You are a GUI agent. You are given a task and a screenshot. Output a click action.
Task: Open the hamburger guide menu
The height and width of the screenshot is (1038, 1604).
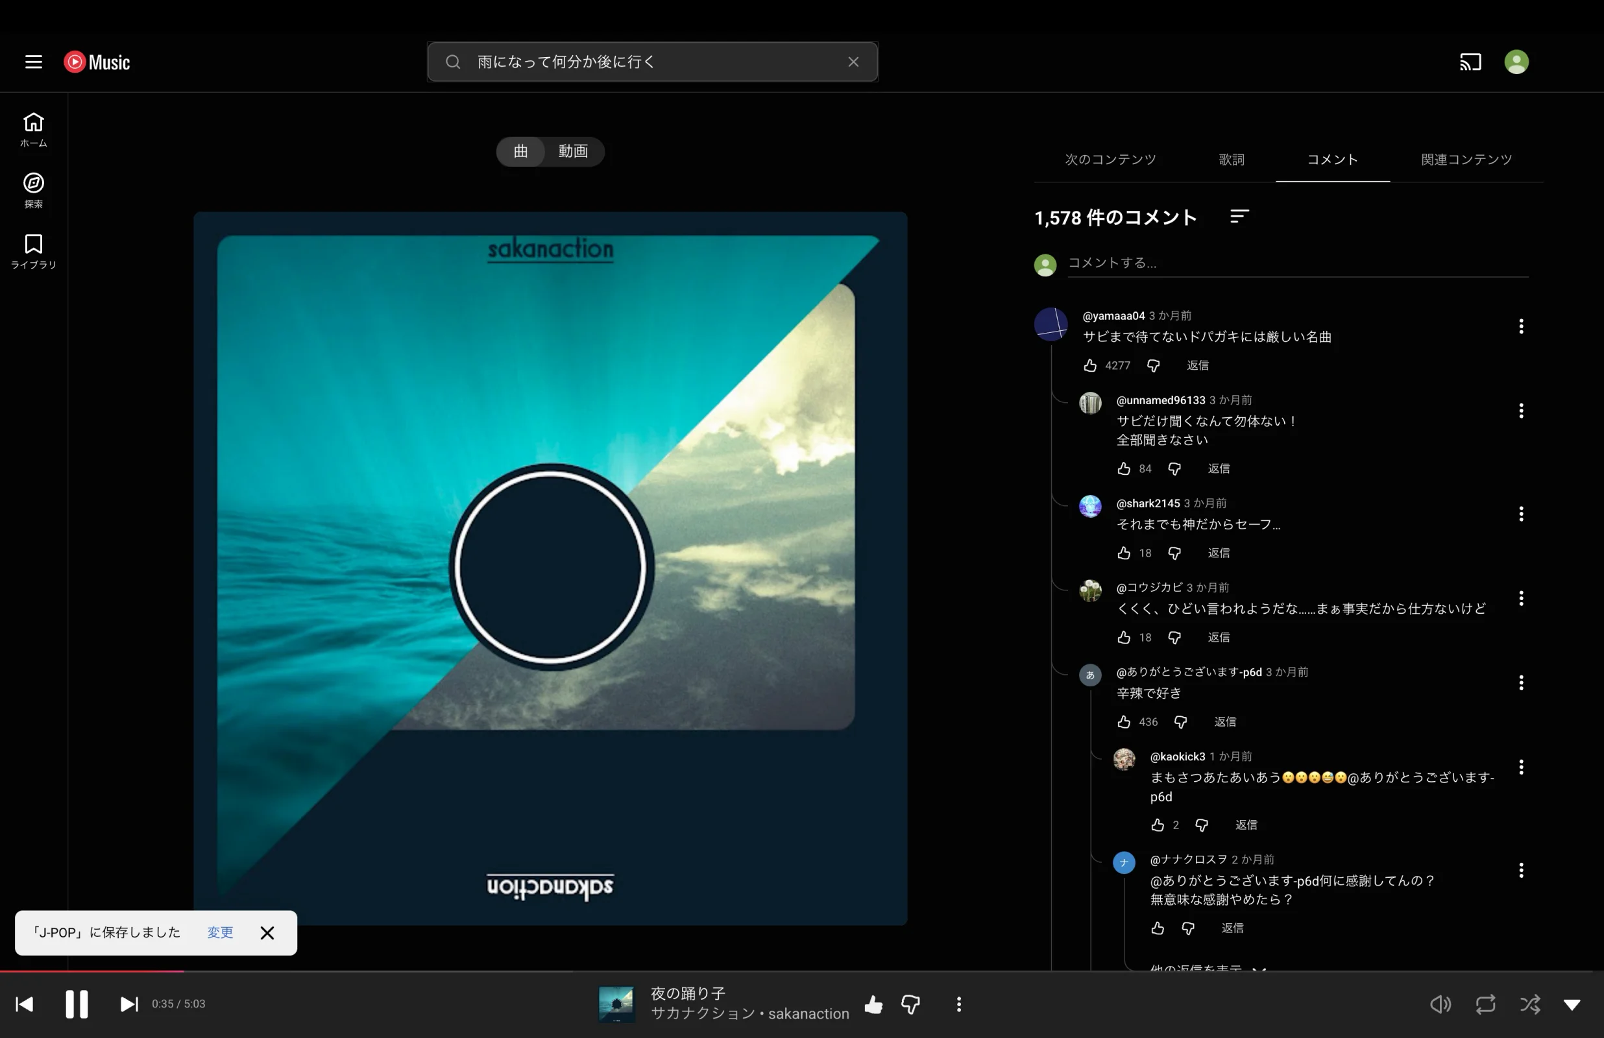pos(34,62)
